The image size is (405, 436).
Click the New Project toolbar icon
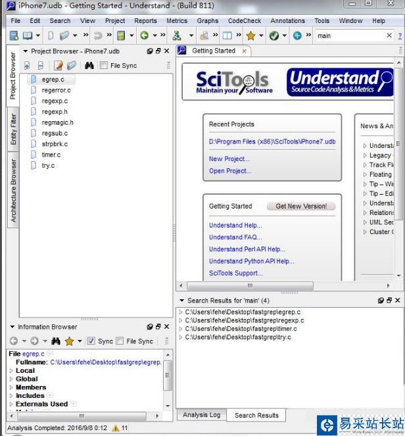click(14, 36)
